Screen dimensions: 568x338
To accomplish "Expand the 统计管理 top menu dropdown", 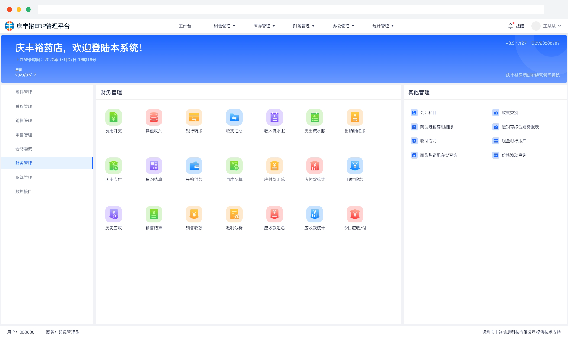I will [383, 26].
